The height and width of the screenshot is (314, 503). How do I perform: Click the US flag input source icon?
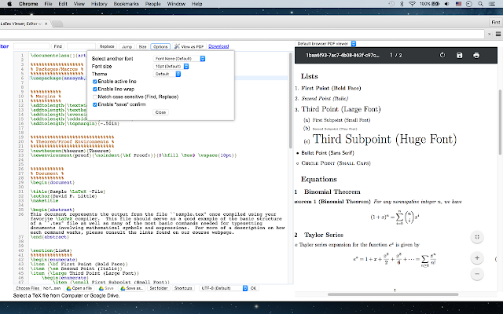pyautogui.click(x=458, y=4)
